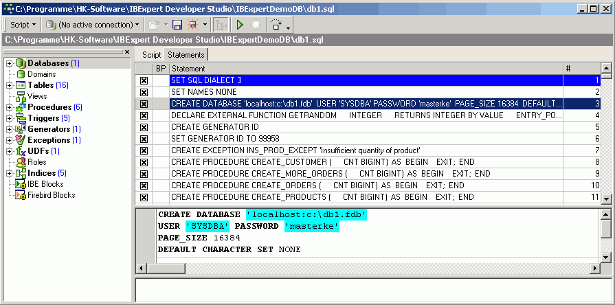
Task: Select the Roles tree item label
Action: click(x=37, y=162)
